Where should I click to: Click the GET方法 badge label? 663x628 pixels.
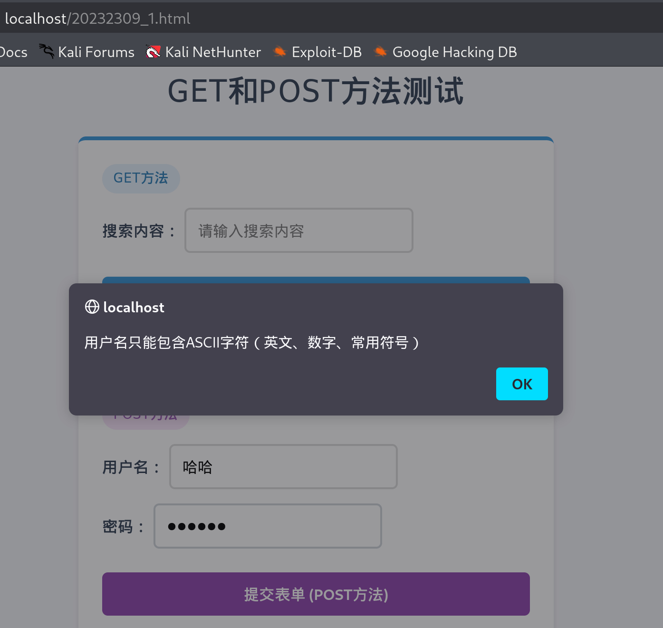[x=141, y=178]
